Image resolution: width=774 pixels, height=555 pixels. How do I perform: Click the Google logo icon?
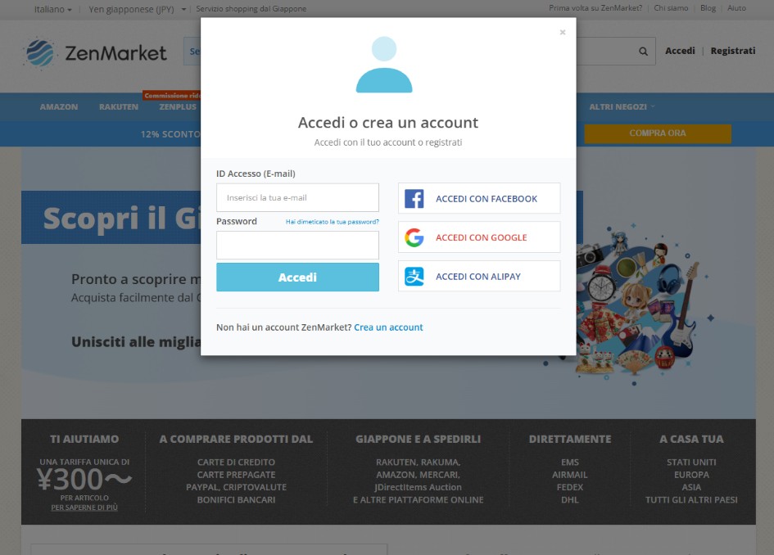pos(414,237)
